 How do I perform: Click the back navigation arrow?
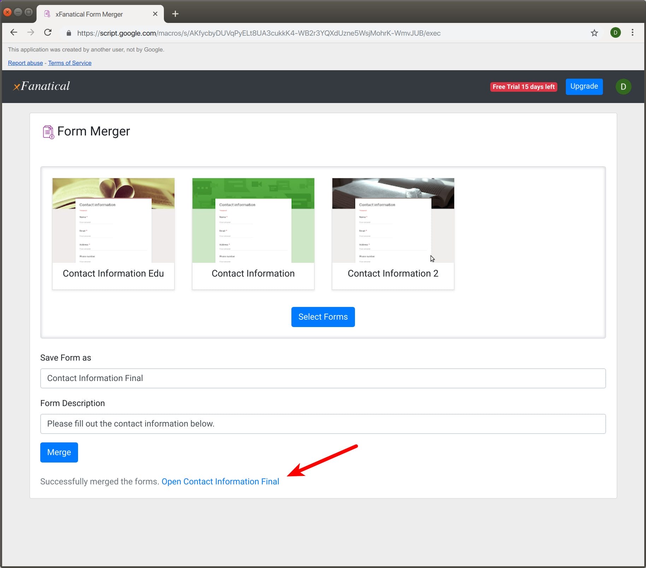13,32
